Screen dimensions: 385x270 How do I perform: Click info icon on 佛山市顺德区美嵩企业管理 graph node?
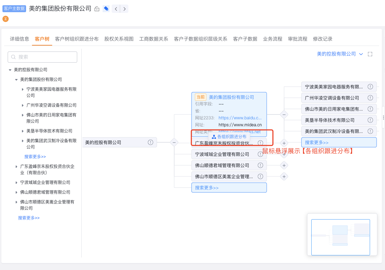click(x=260, y=176)
